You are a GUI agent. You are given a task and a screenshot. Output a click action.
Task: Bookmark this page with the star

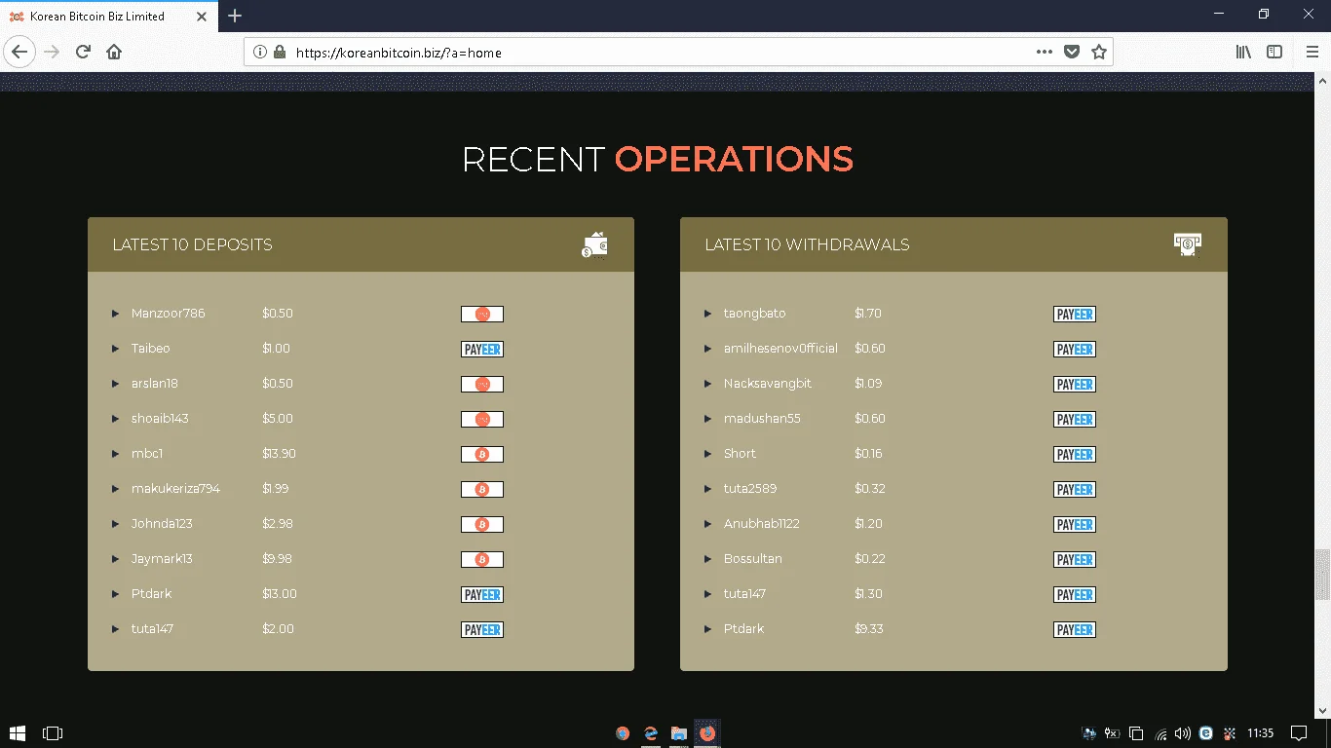pyautogui.click(x=1099, y=53)
